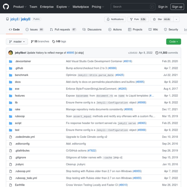
Task: Open pull request #8016 link
Action: 127,61
